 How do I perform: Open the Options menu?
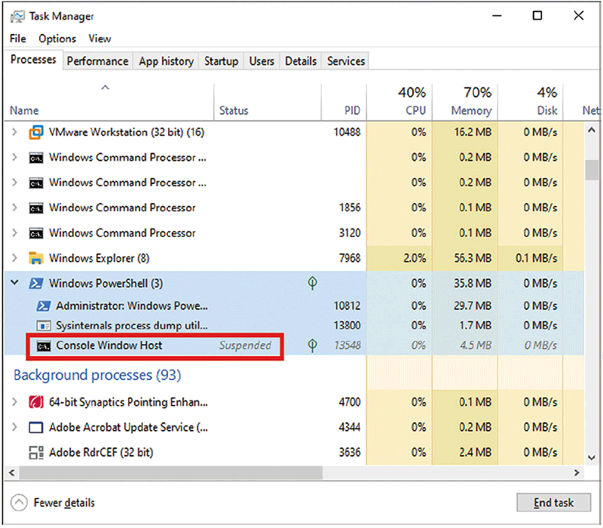(57, 38)
